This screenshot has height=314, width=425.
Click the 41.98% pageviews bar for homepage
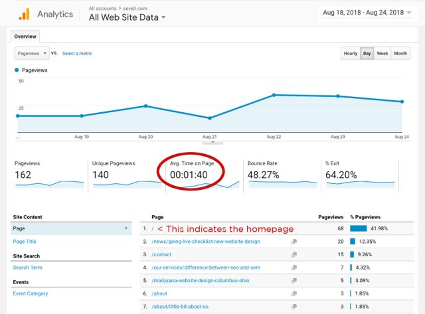point(359,228)
